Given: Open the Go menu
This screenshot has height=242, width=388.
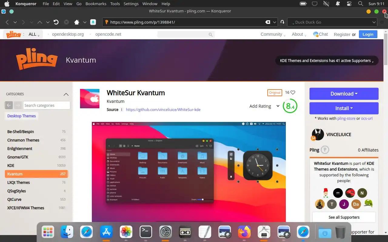Looking at the screenshot, I should (79, 4).
